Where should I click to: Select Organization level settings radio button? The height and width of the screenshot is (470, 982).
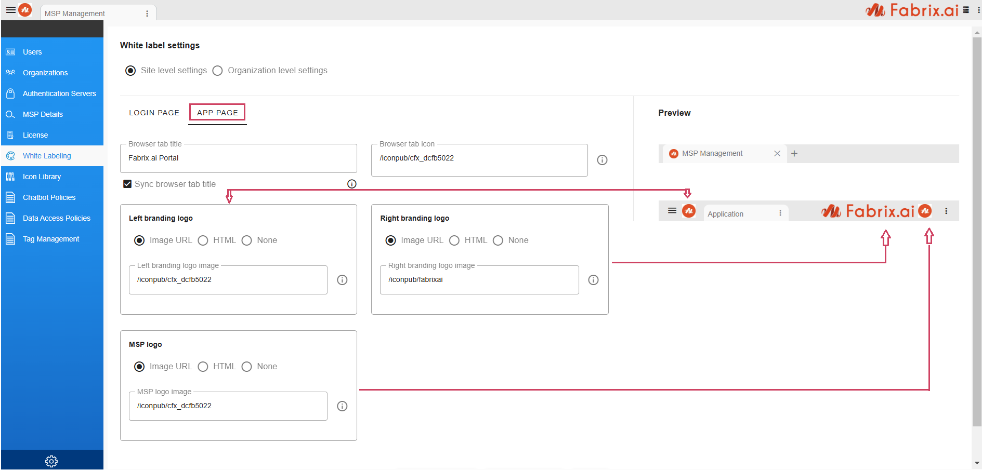218,71
